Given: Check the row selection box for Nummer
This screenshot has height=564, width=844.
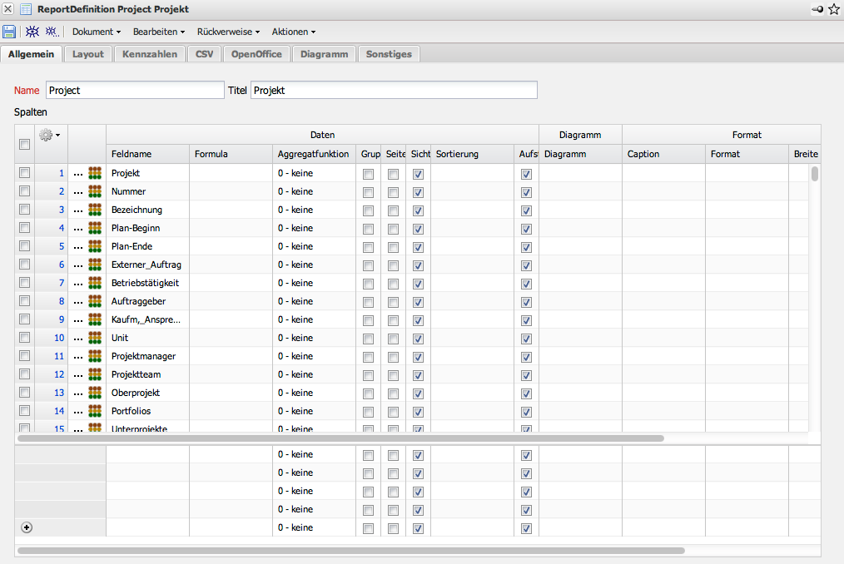Looking at the screenshot, I should pyautogui.click(x=25, y=191).
